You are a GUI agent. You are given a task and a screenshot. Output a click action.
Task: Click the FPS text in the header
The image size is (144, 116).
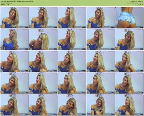point(140,4)
